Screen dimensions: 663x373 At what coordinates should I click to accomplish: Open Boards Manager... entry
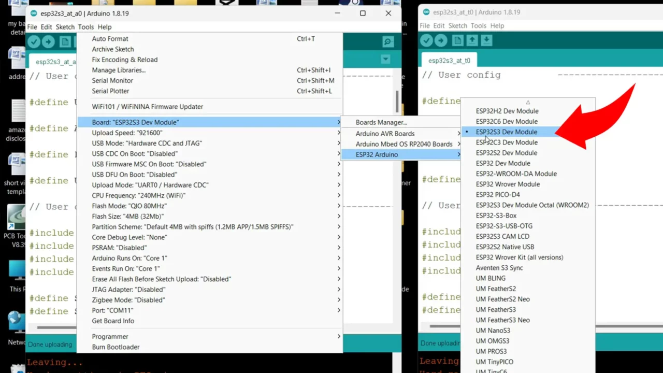[x=401, y=122]
